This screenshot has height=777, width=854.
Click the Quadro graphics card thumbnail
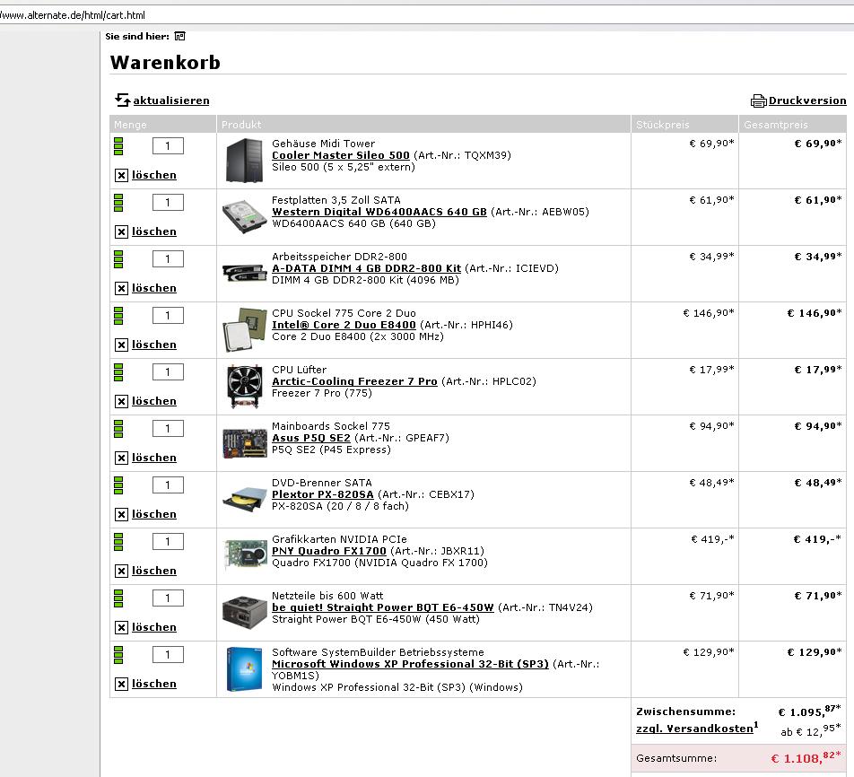click(245, 555)
